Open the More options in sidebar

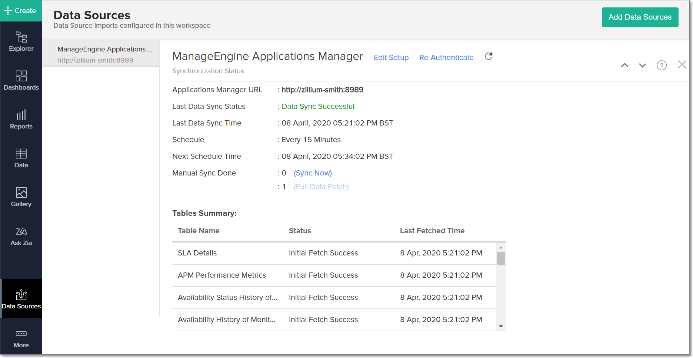coord(21,338)
